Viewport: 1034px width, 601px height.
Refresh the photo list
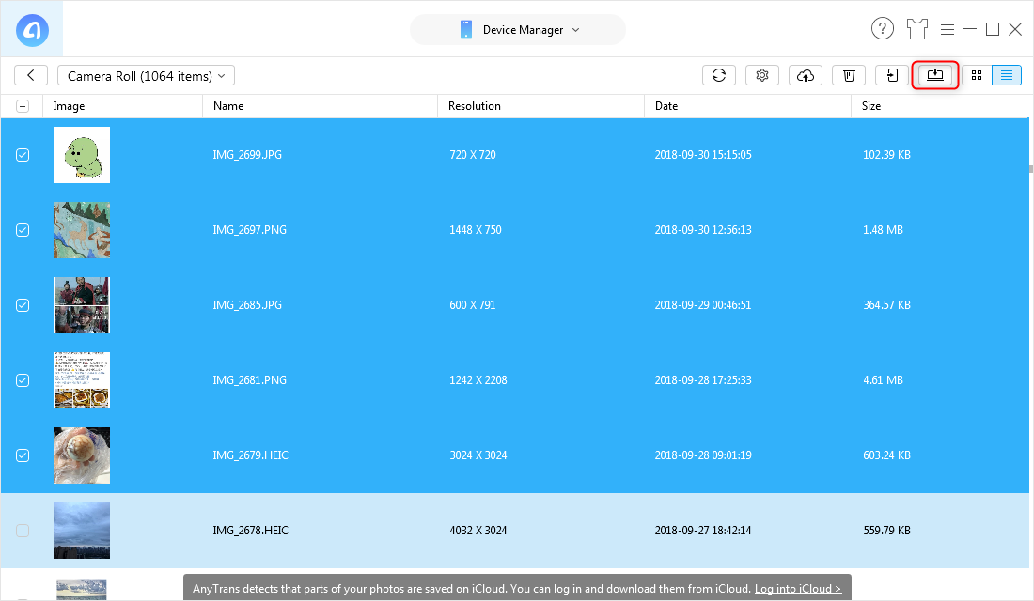point(719,74)
